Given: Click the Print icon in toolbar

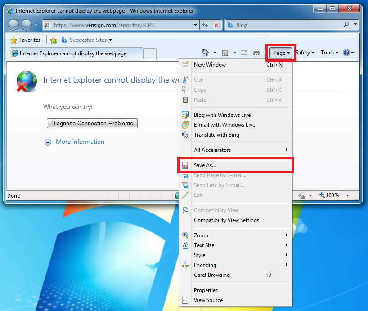Looking at the screenshot, I should tap(256, 53).
